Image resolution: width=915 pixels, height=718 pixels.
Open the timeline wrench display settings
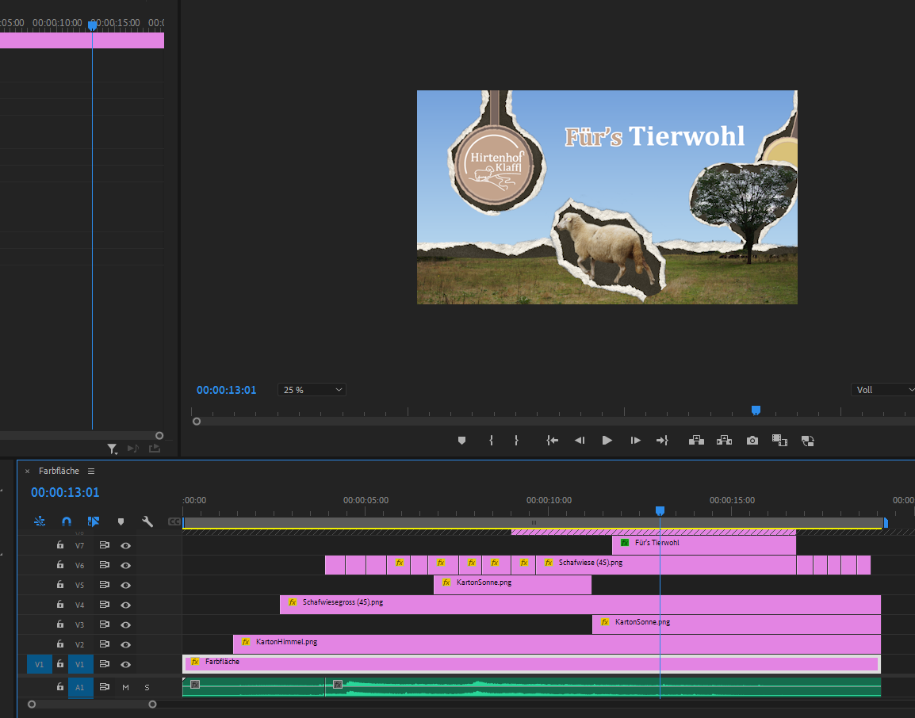(147, 521)
